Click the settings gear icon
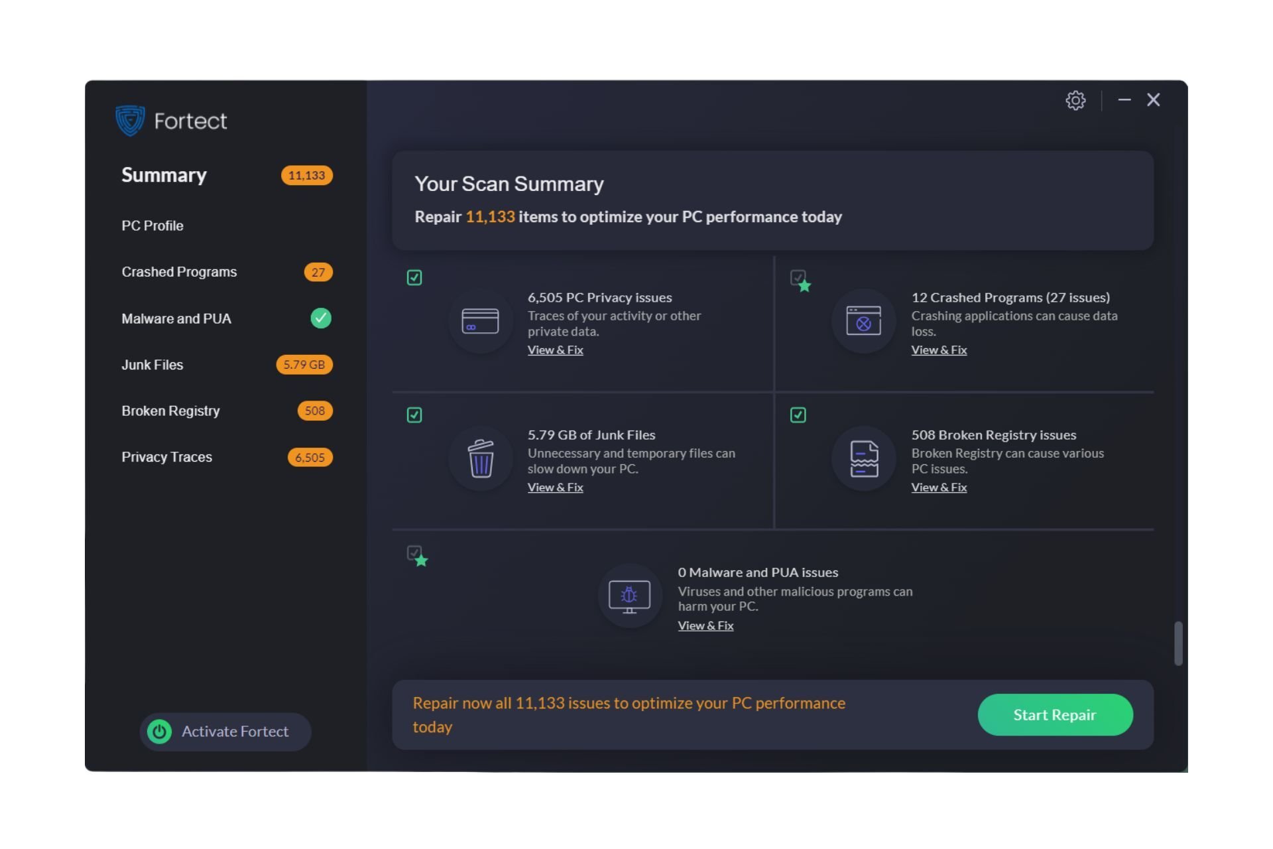This screenshot has width=1273, height=849. pos(1075,99)
